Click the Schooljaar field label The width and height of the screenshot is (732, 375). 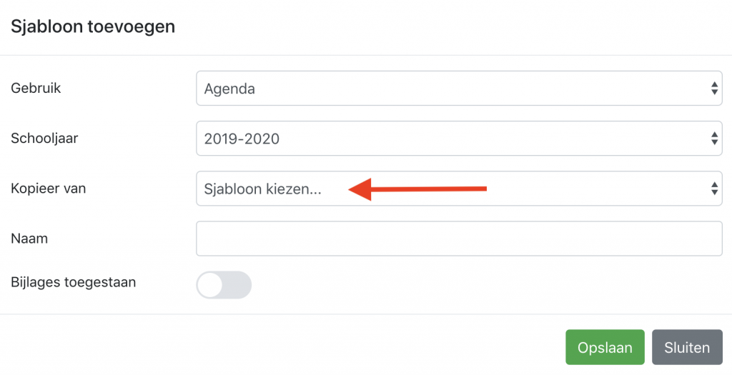pos(44,139)
